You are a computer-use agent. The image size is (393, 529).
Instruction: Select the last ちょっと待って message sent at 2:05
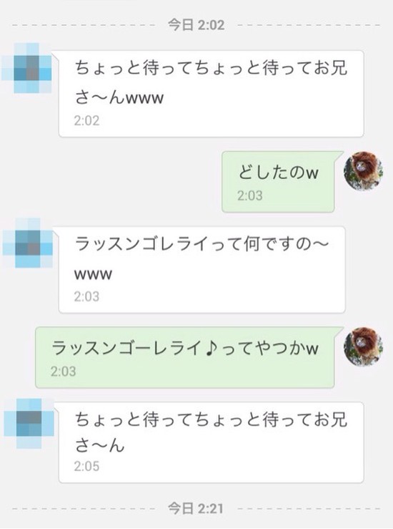212,442
